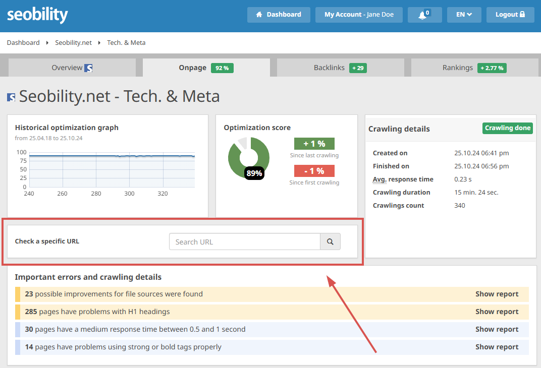Click Dashboard in the breadcrumb

(x=23, y=43)
